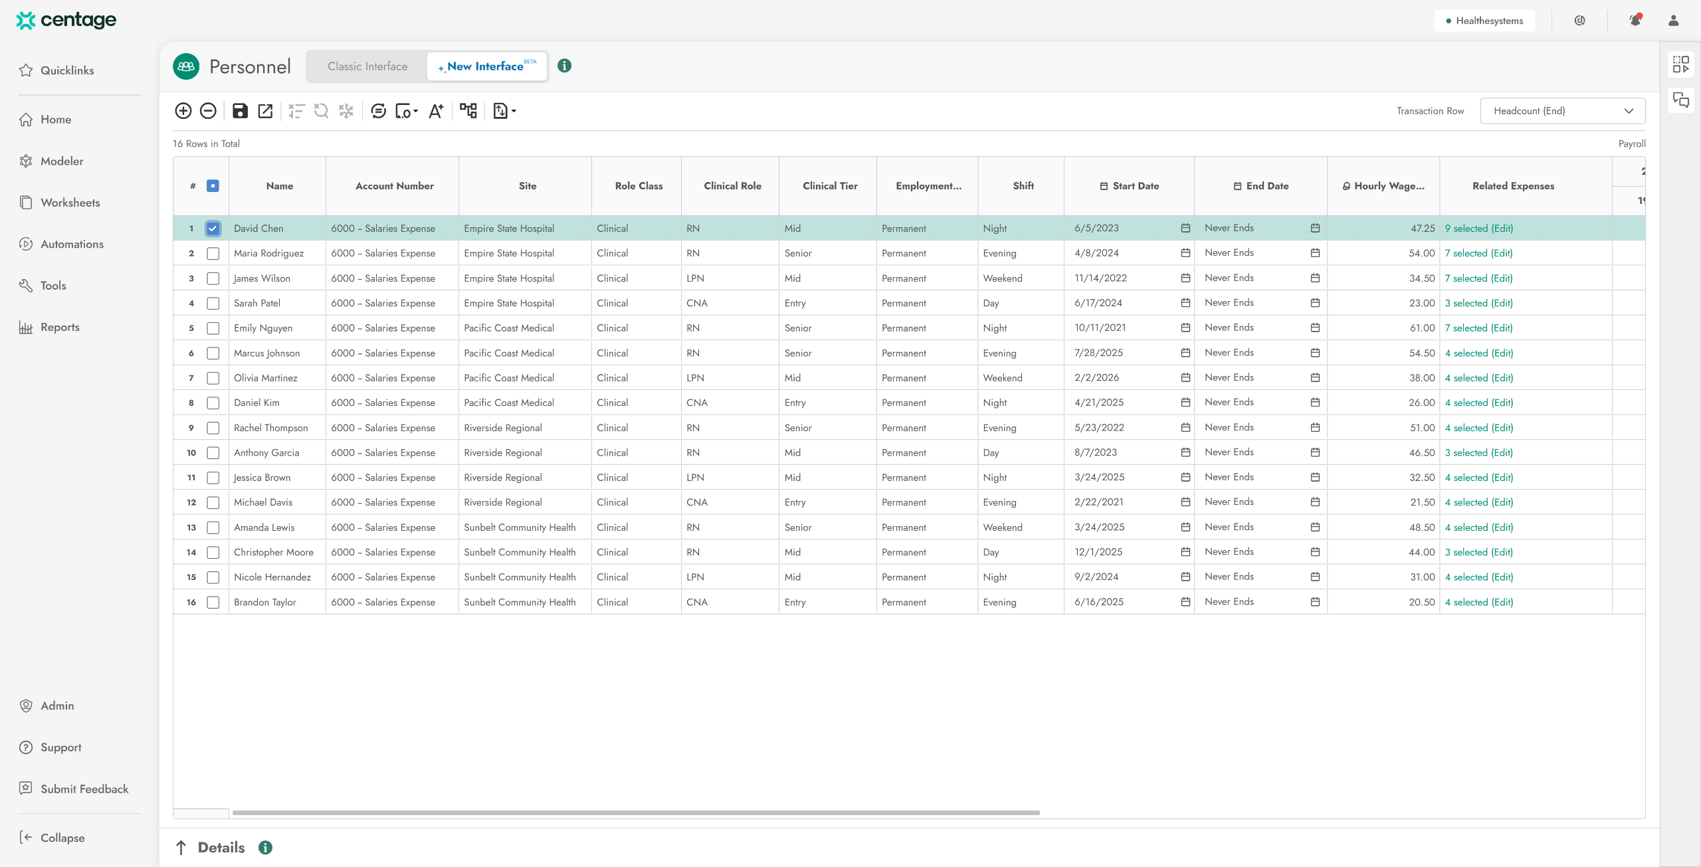The height and width of the screenshot is (867, 1701).
Task: Click the hierarchy tree view icon
Action: tap(468, 111)
